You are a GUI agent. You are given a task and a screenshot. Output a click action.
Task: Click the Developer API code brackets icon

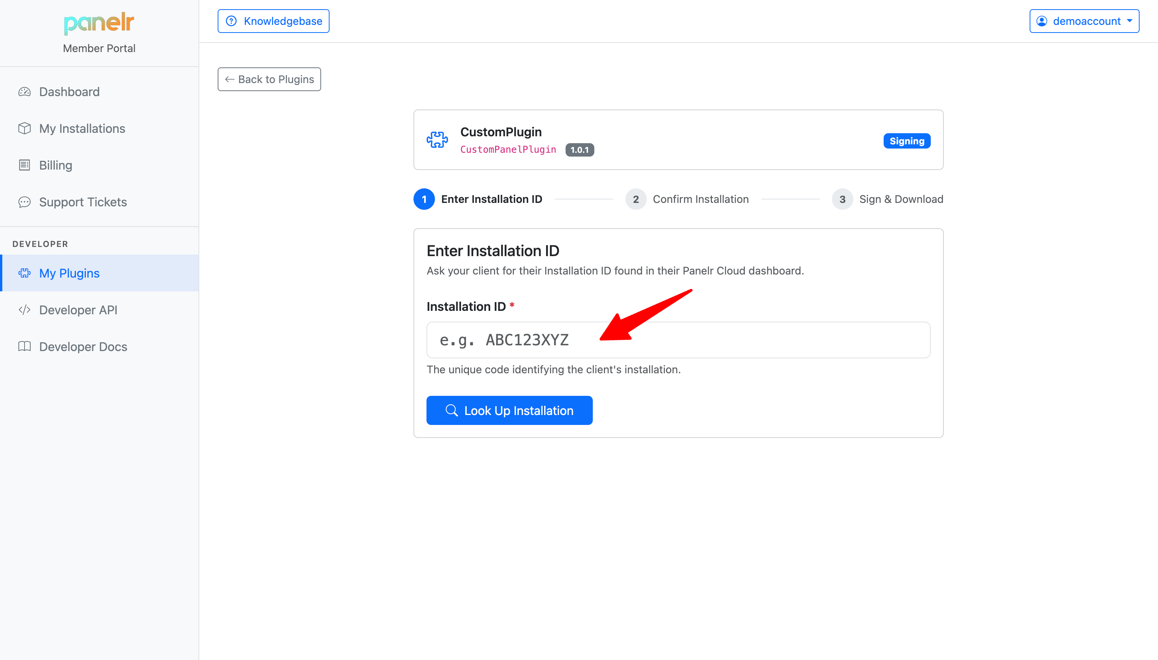click(x=25, y=310)
